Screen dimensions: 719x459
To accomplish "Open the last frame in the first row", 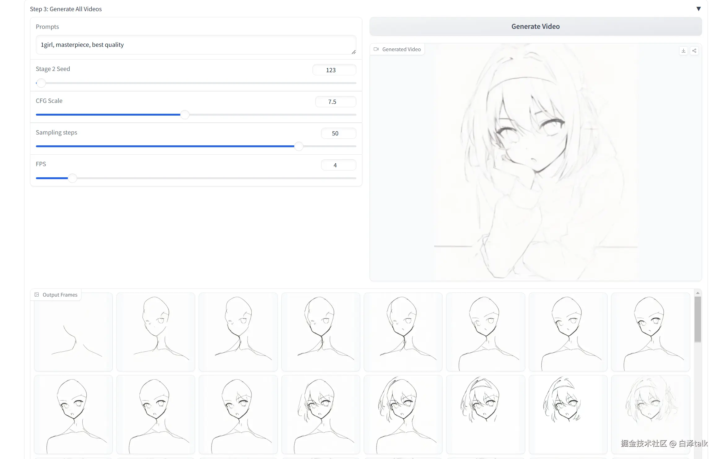I will [x=650, y=332].
